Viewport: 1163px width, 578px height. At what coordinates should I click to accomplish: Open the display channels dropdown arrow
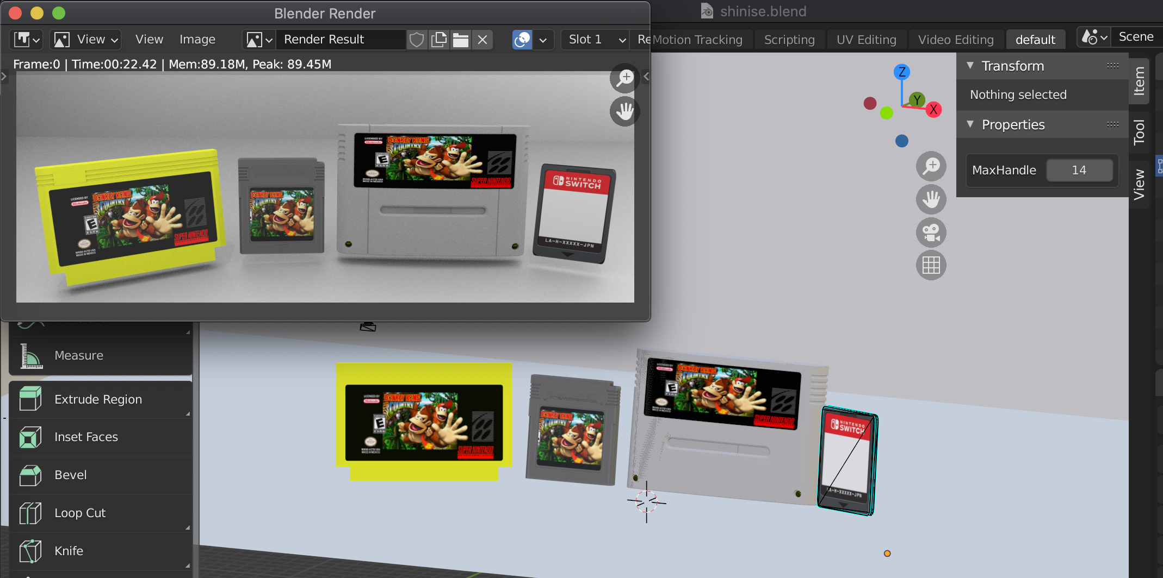pos(543,40)
